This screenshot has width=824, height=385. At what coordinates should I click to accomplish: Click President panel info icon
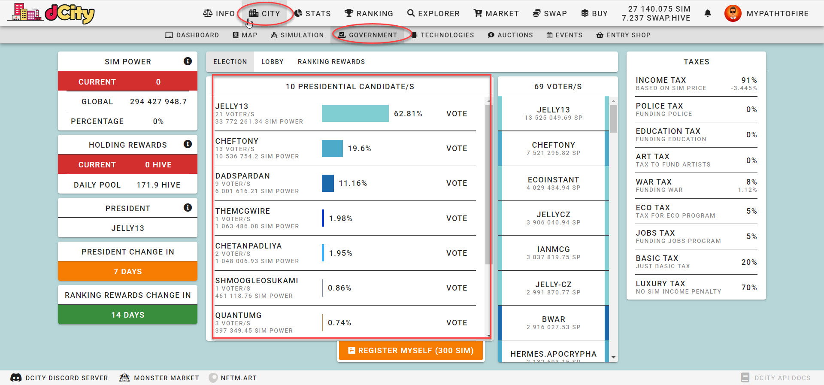(188, 208)
